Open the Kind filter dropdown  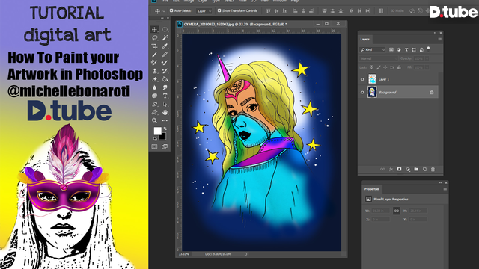point(373,50)
